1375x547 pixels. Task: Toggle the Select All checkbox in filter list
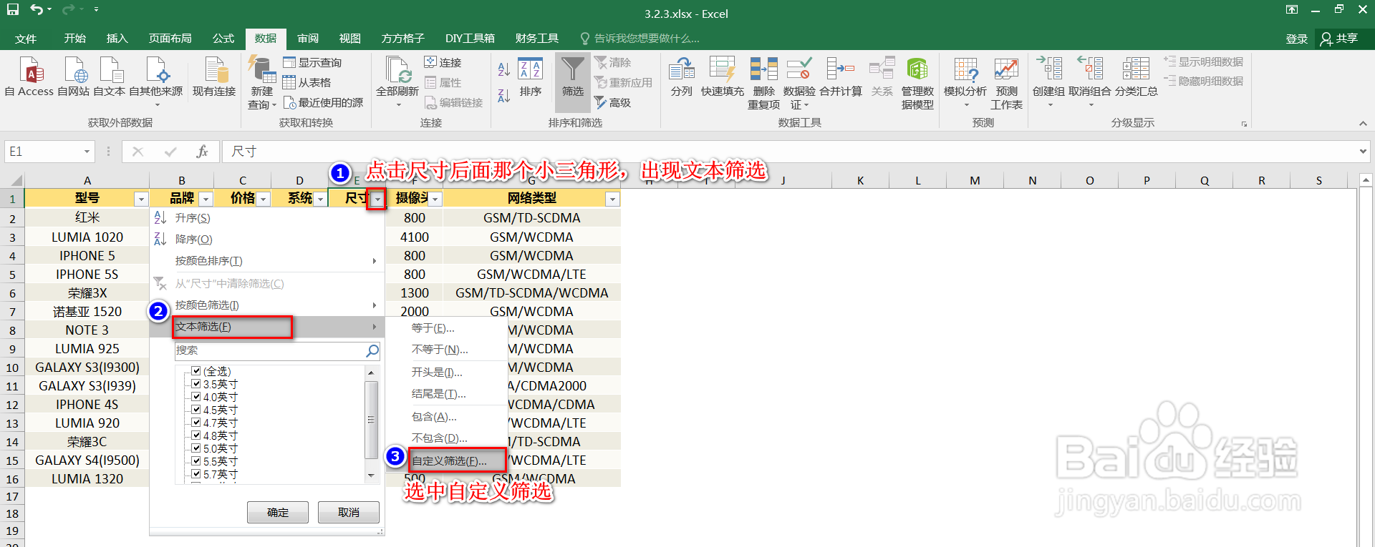coord(196,371)
